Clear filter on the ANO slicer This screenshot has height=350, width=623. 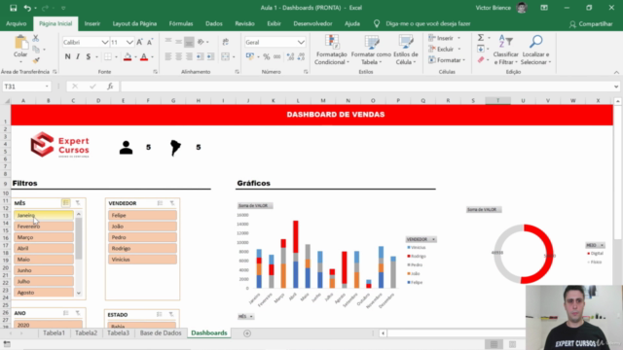click(78, 313)
